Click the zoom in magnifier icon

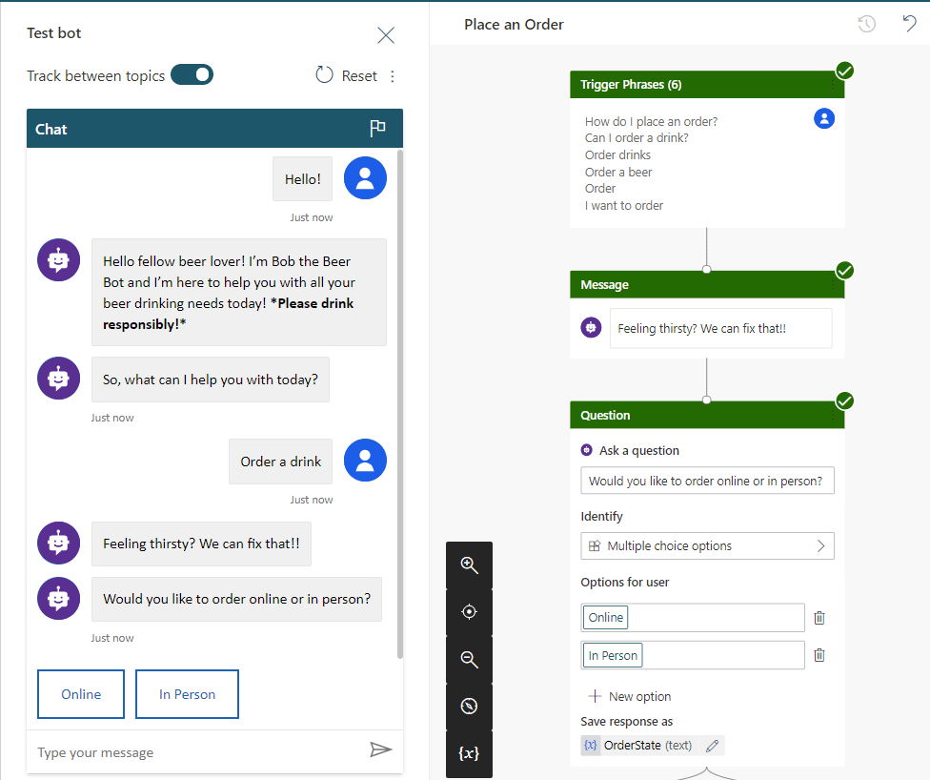point(469,564)
